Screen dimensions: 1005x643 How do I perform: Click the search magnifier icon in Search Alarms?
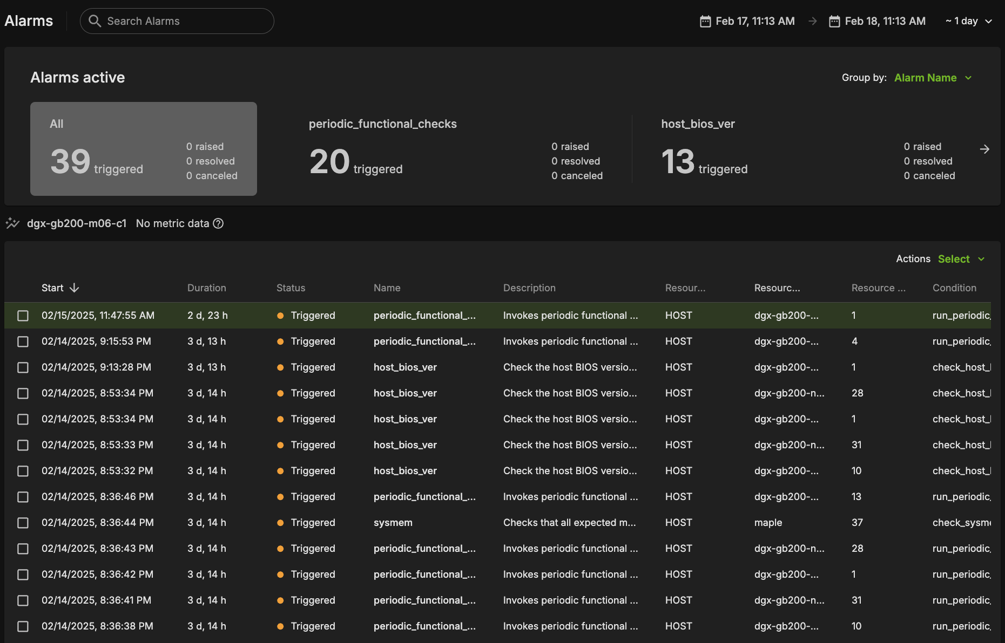click(95, 21)
